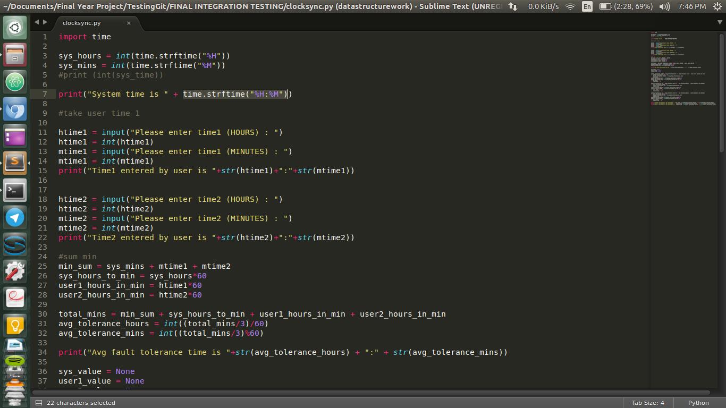Click 'user1_value' on line 37
The height and width of the screenshot is (408, 726).
pos(85,381)
